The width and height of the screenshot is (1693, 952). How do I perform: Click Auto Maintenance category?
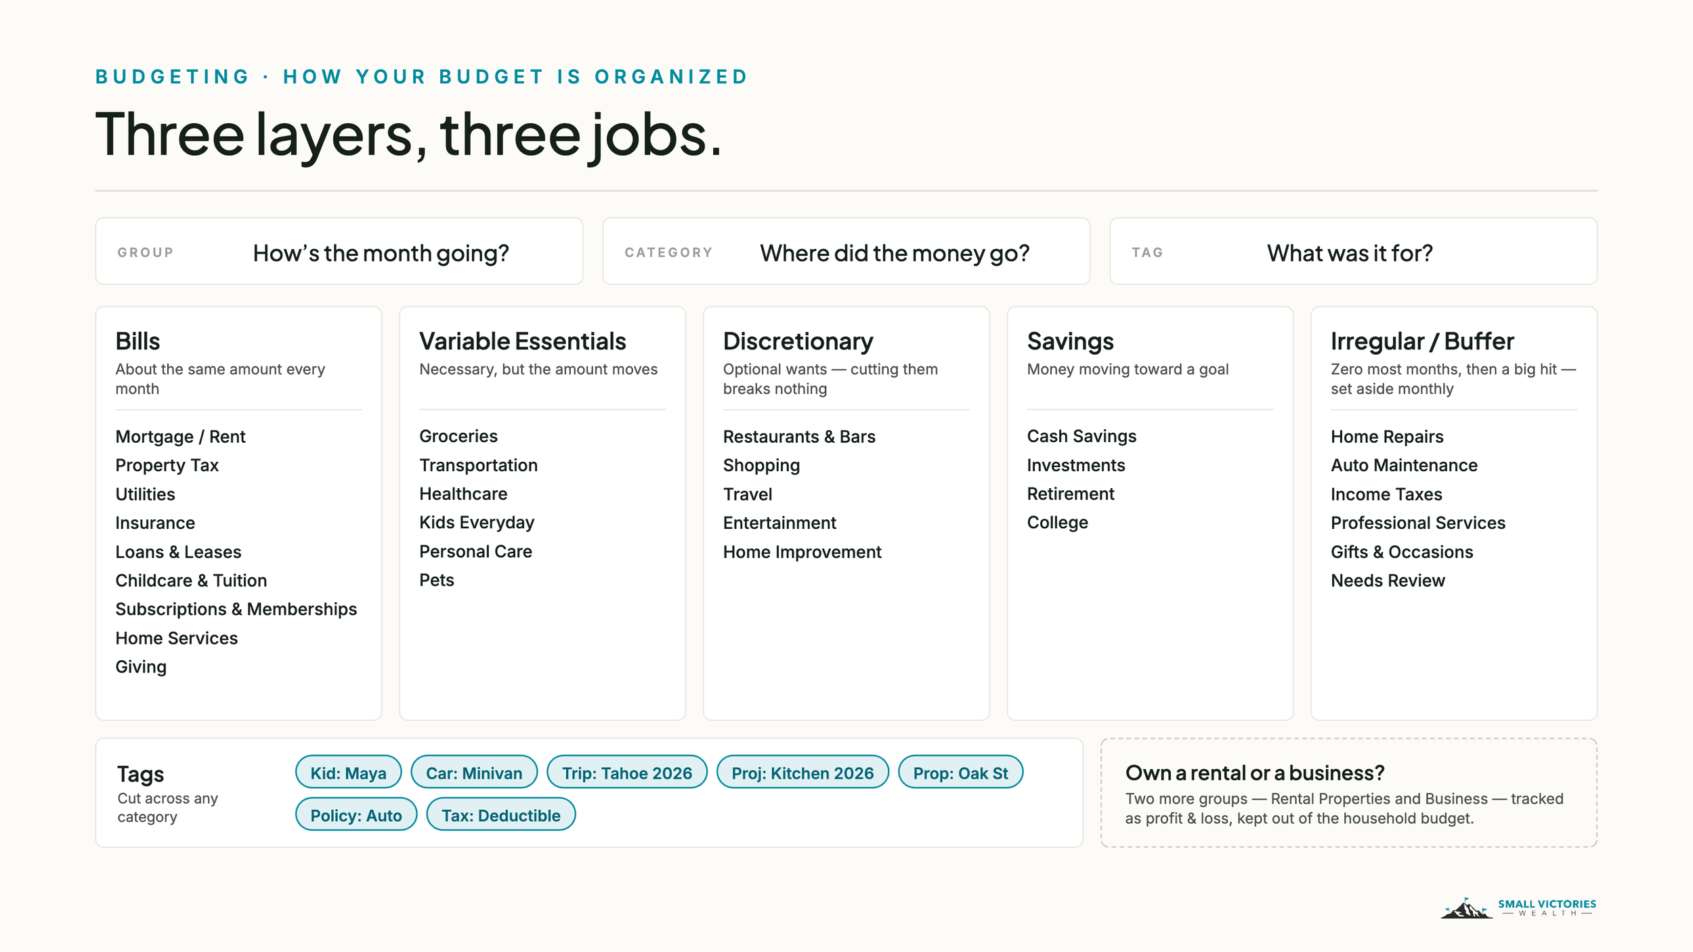1404,465
